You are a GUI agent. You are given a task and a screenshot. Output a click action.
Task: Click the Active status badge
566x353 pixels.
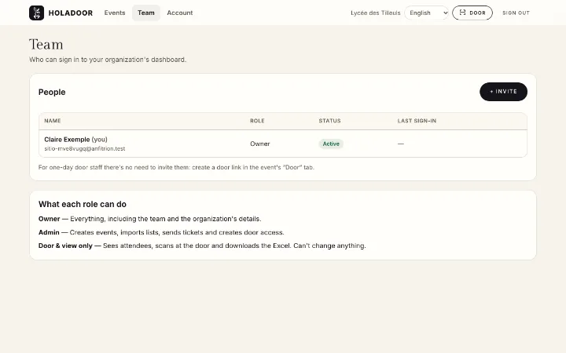[x=331, y=144]
